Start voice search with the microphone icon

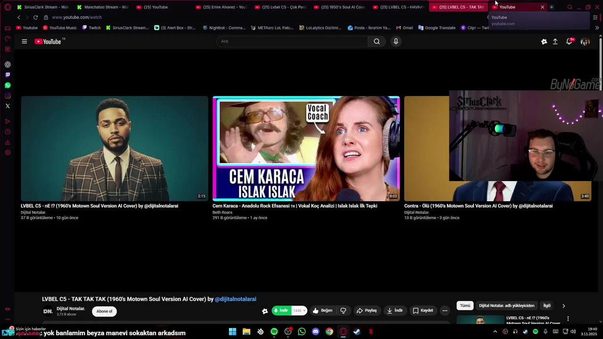coord(396,41)
